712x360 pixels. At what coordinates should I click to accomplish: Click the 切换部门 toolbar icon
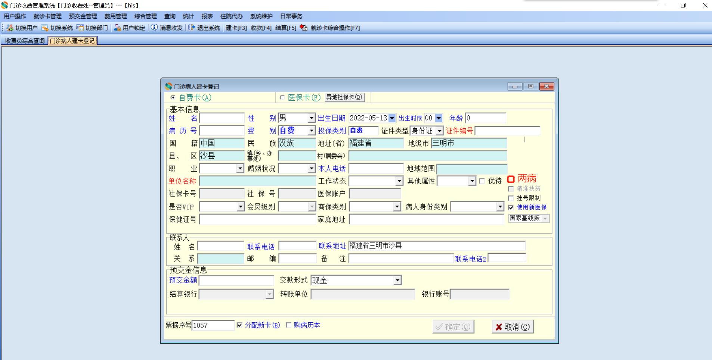coord(80,28)
